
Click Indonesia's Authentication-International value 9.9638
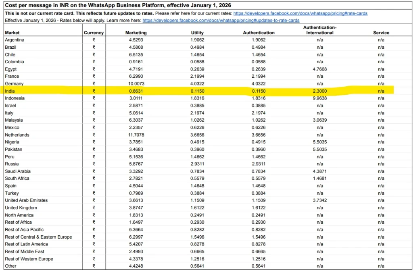click(320, 98)
